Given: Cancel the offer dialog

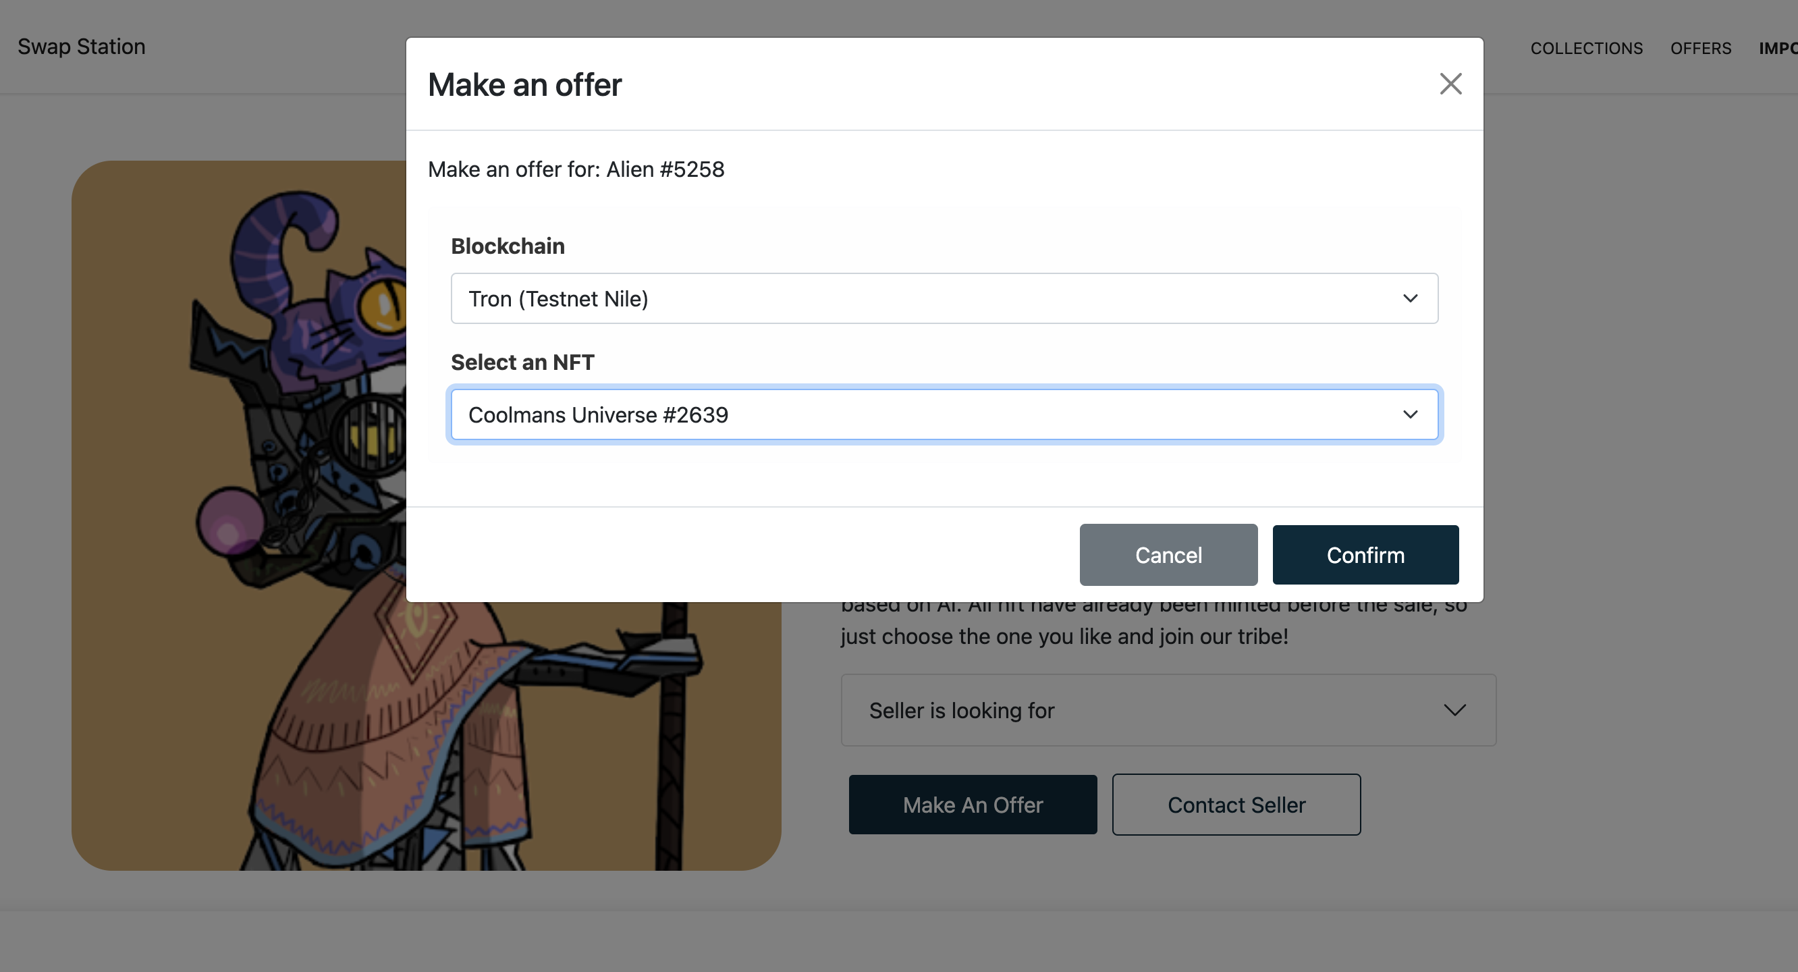Looking at the screenshot, I should [x=1168, y=555].
